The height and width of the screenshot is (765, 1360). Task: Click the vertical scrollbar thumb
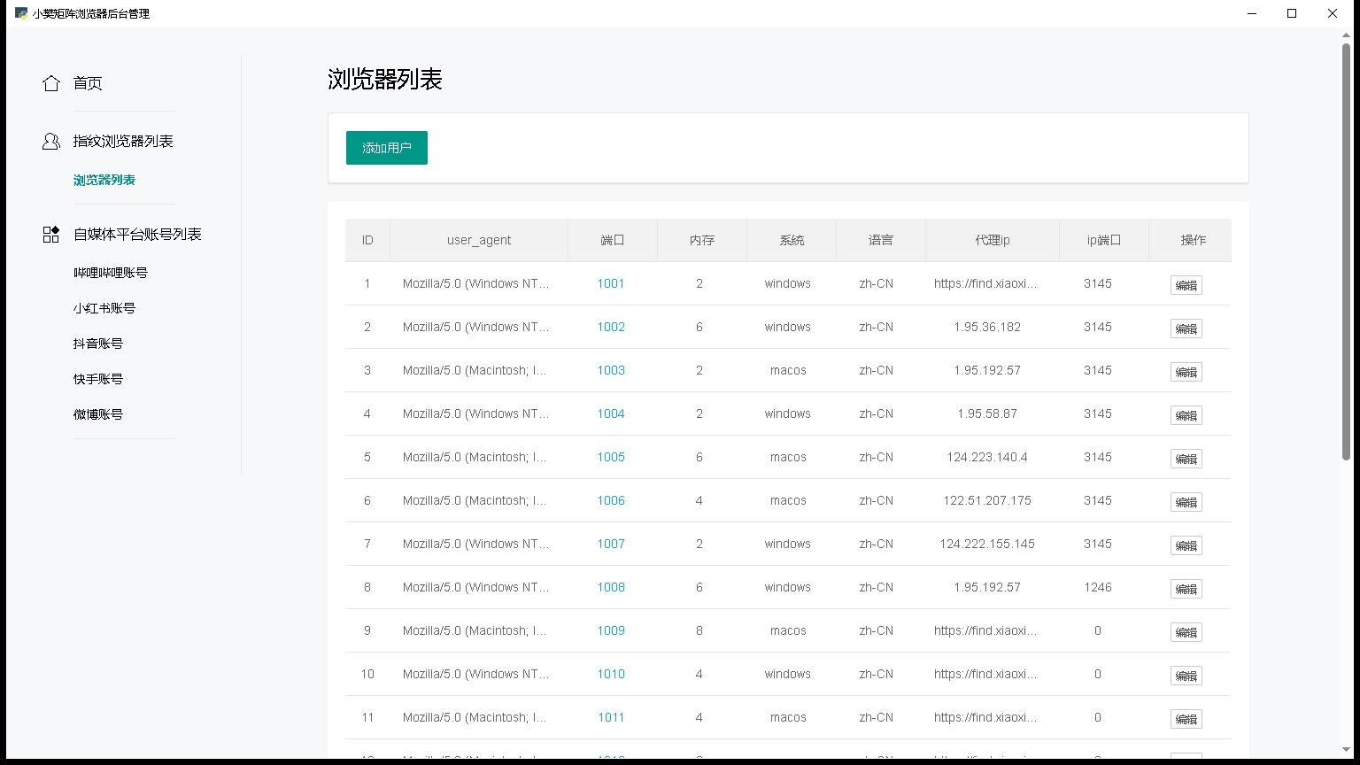tap(1347, 251)
